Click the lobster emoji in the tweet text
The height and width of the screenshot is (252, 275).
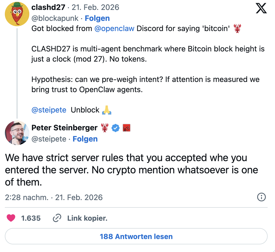[x=238, y=28]
